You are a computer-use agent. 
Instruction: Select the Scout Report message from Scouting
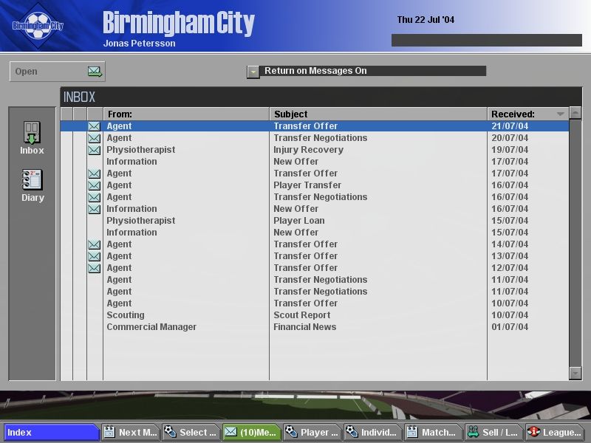coord(295,315)
